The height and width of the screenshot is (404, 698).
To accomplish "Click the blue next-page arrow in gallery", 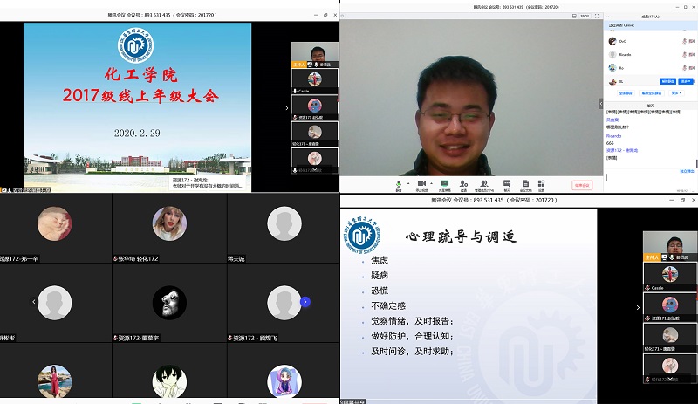I will pos(305,302).
